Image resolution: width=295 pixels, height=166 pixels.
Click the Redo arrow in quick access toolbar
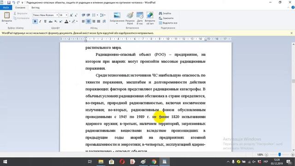(18, 2)
